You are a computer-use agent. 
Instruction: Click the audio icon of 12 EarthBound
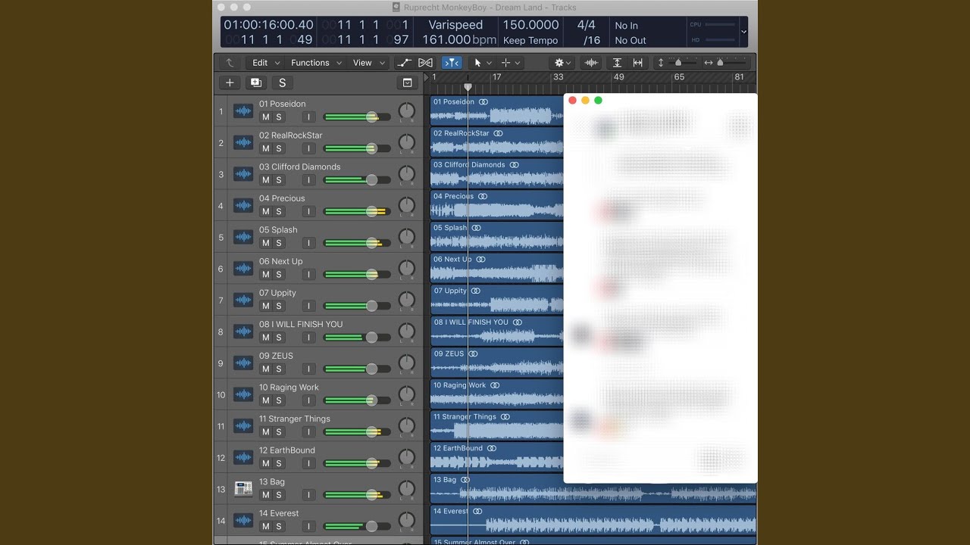[x=243, y=457]
